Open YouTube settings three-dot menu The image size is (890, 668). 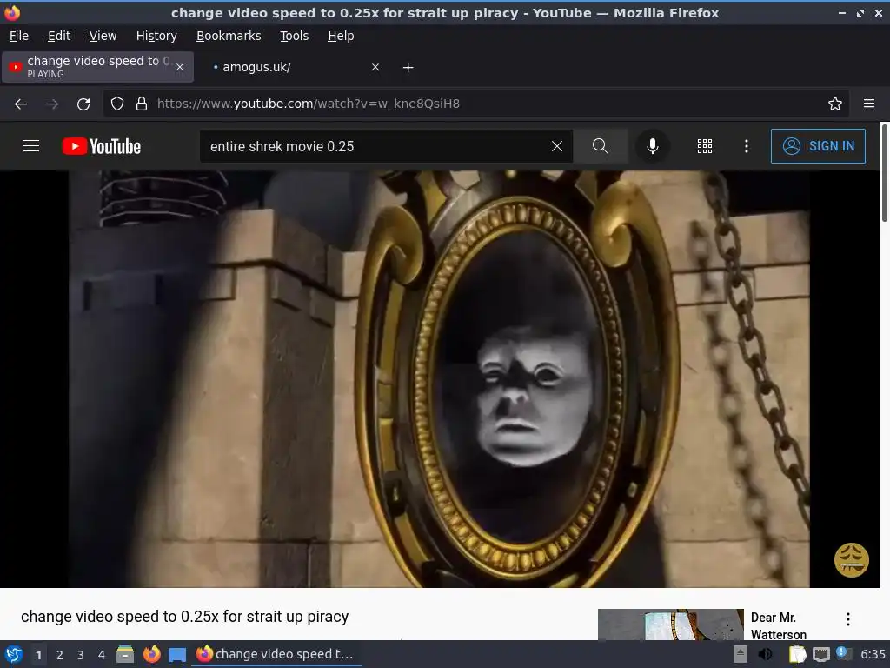click(x=747, y=146)
